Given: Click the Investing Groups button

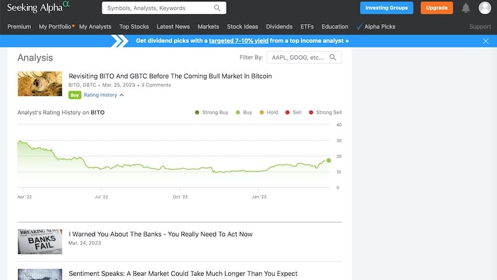Looking at the screenshot, I should (386, 8).
